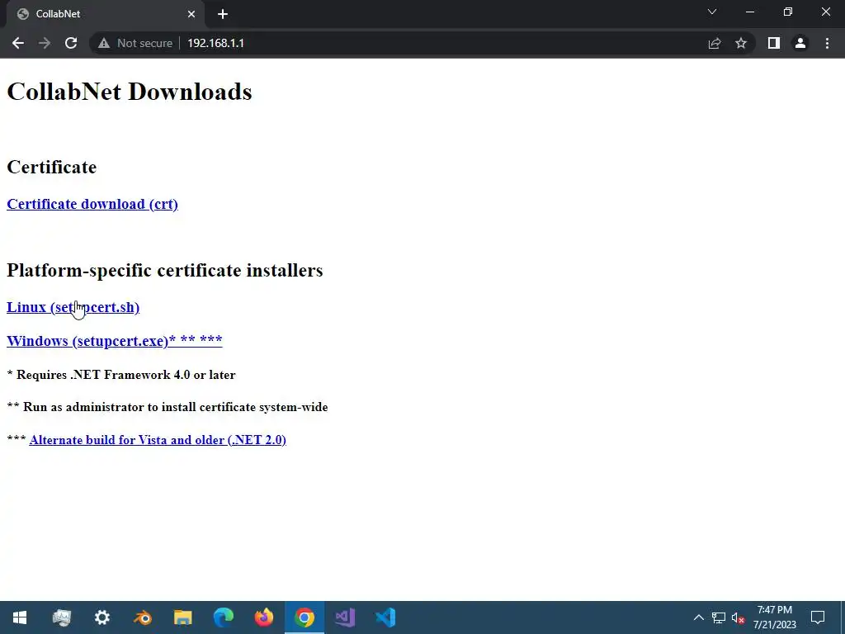
Task: Open the notification center icon
Action: [x=818, y=617]
